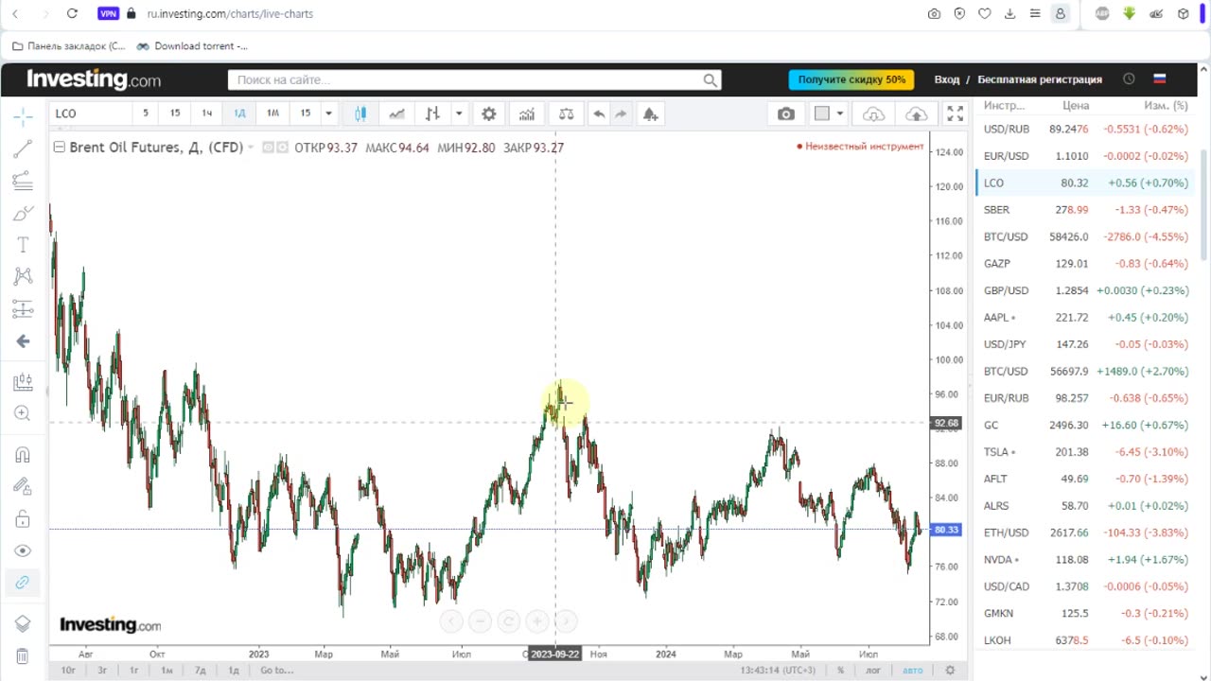Set the 1г time range
1211x681 pixels.
click(134, 670)
